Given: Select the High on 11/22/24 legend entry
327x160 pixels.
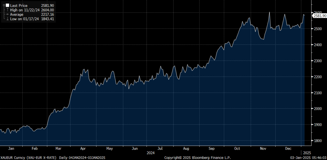Looking at the screenshot, I should [25, 10].
